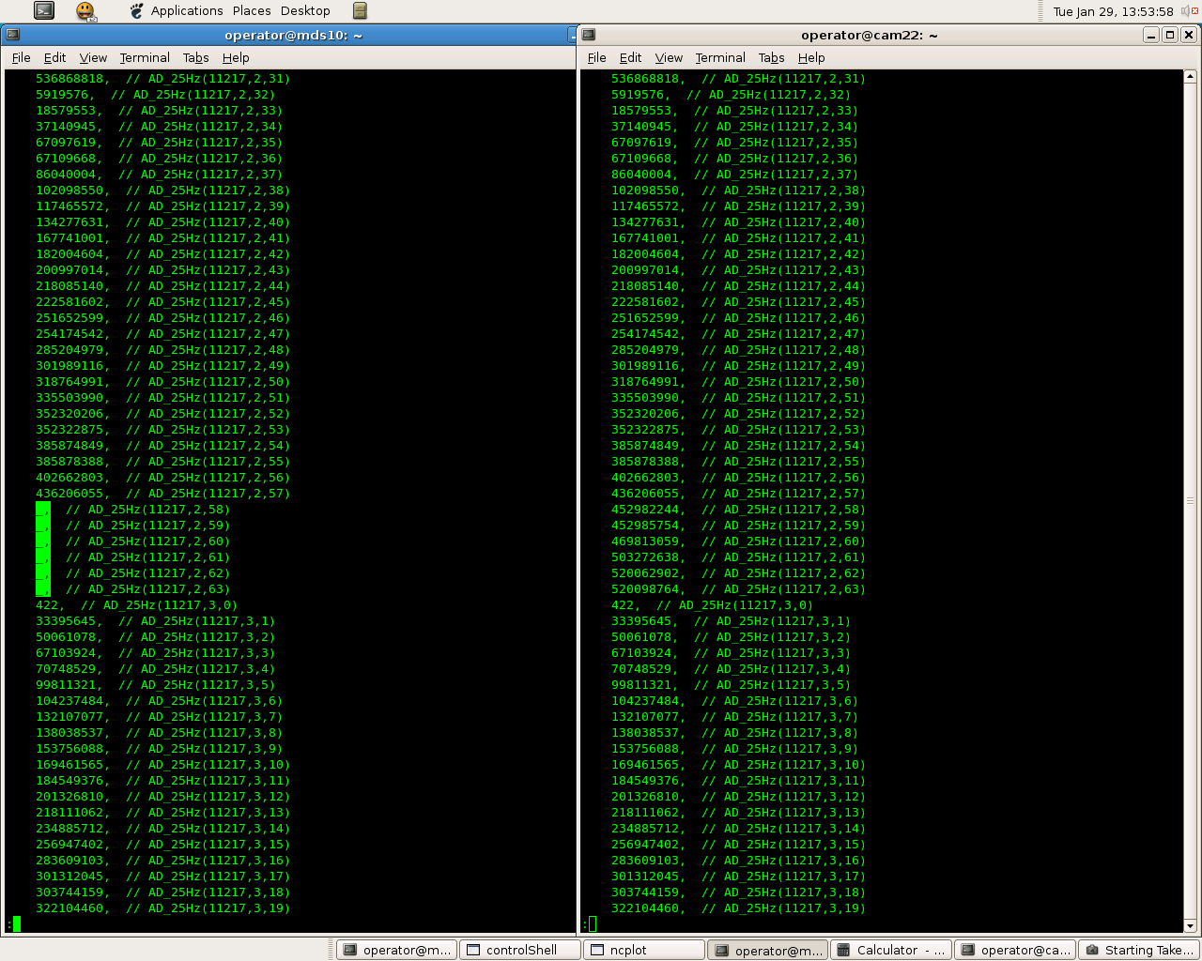
Task: Click value 322104460 in cam22 terminal
Action: (645, 908)
